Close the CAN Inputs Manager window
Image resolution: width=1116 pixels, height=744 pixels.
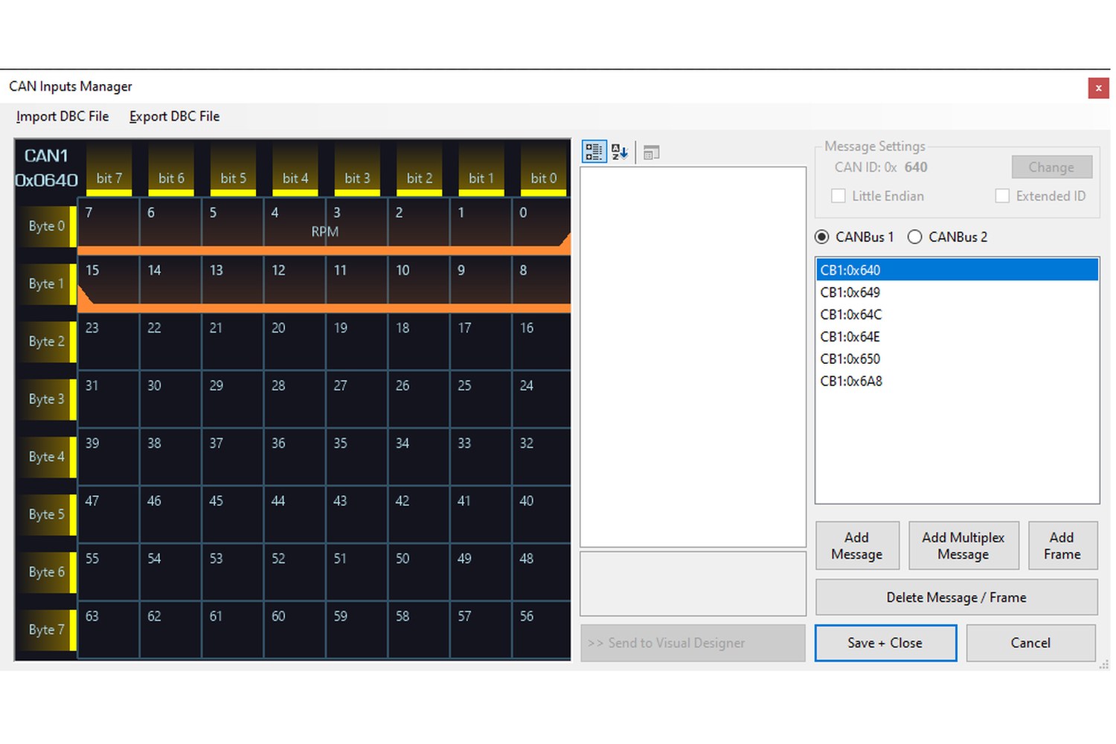point(1098,88)
